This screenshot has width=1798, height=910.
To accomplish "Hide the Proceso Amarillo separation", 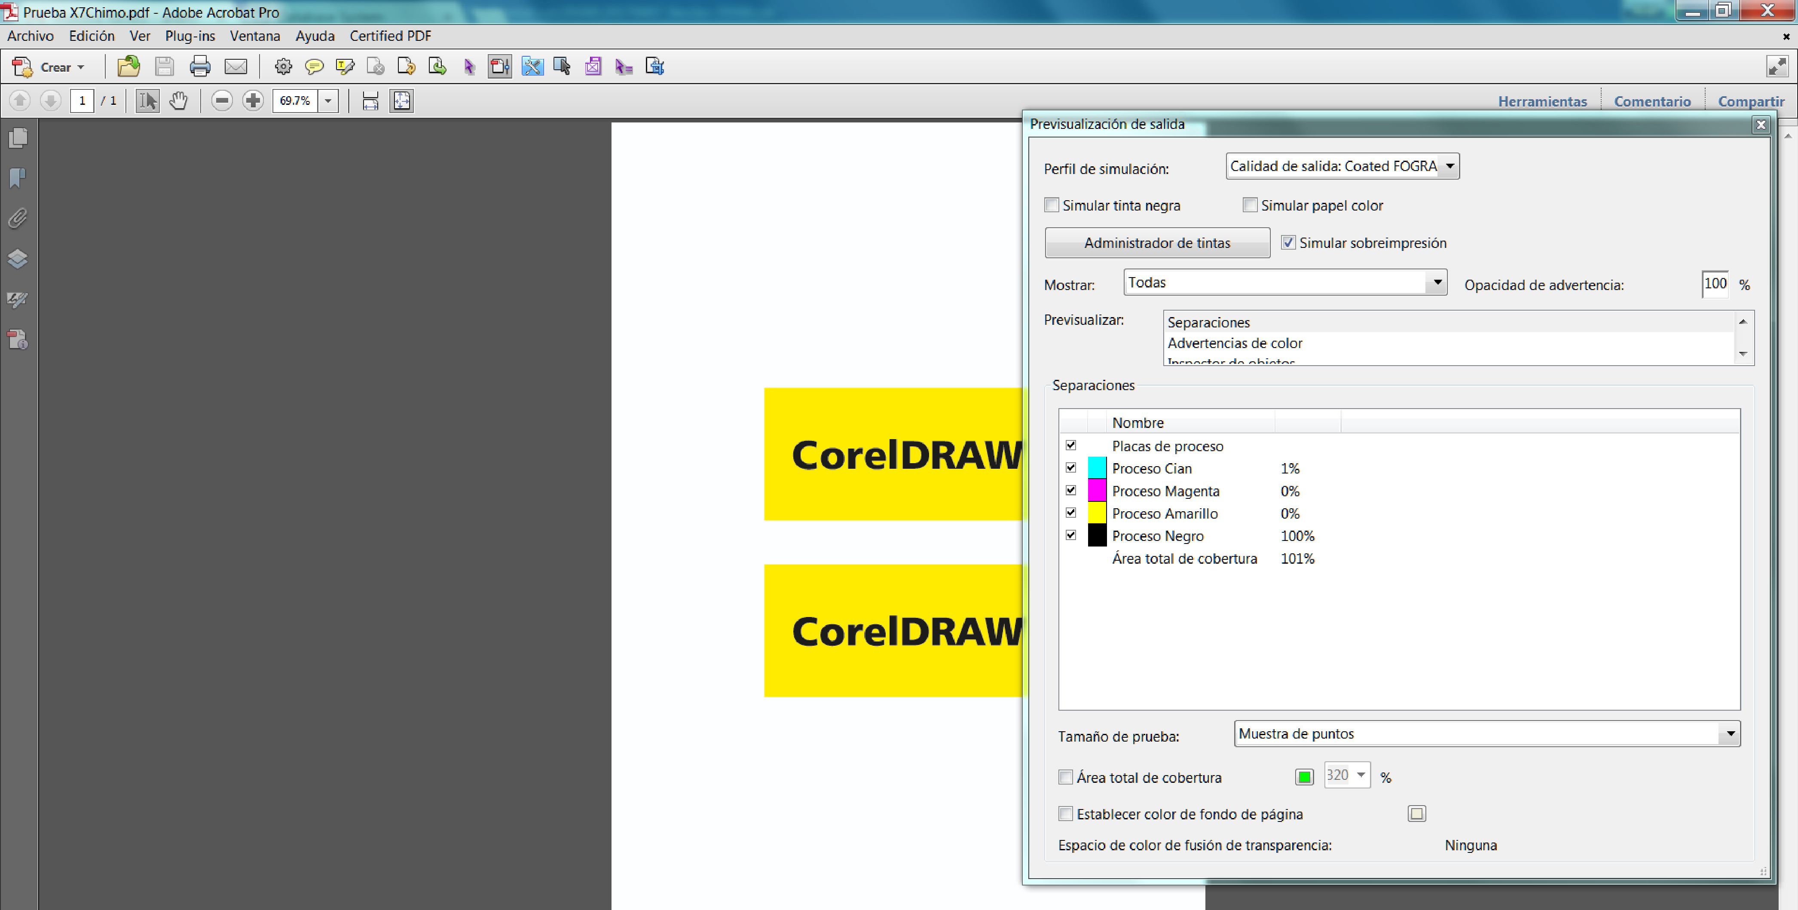I will click(x=1071, y=513).
